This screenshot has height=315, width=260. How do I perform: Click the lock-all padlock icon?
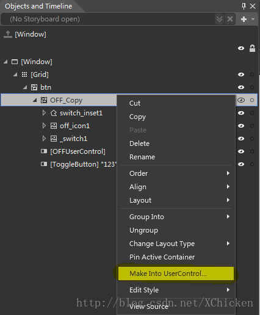point(252,48)
